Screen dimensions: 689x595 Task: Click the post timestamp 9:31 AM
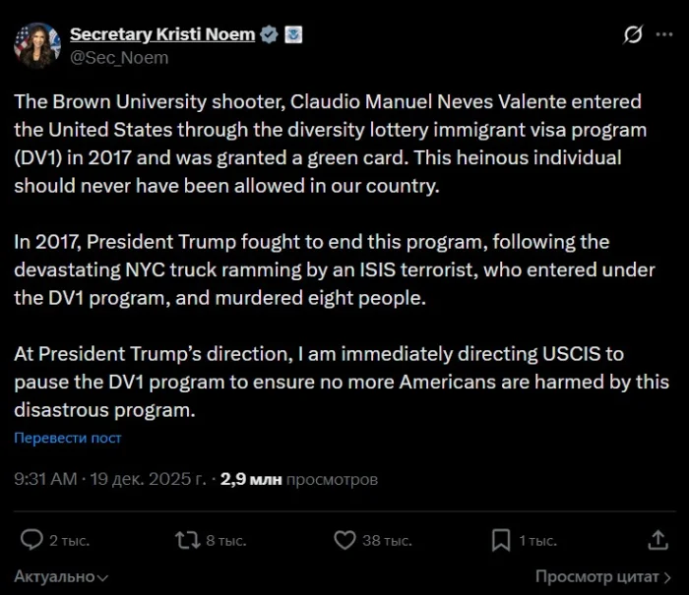(44, 480)
